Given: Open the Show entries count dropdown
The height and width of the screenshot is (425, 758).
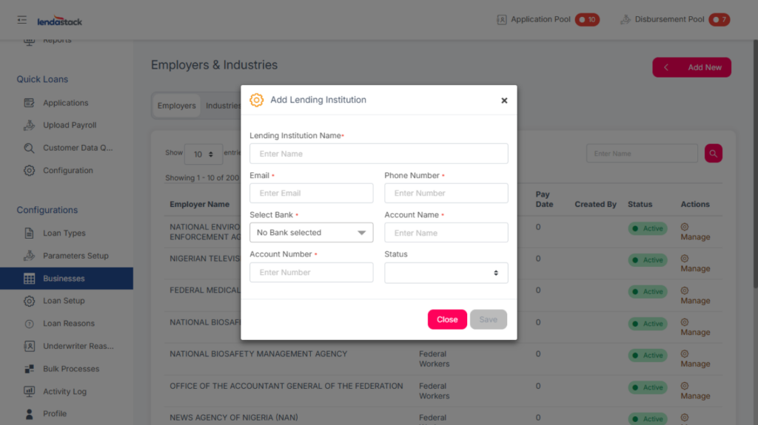Looking at the screenshot, I should 203,154.
